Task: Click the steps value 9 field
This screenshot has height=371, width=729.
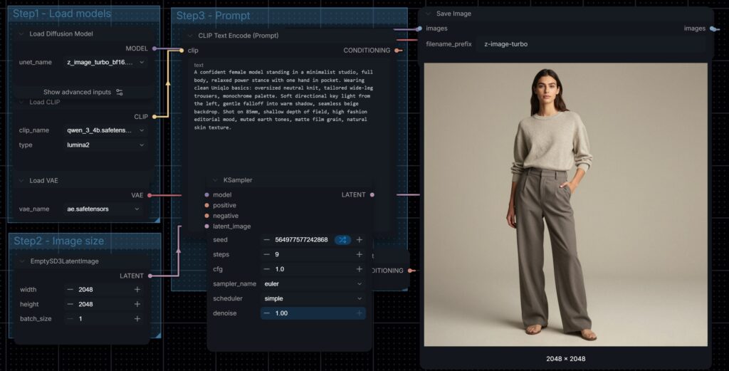Action: [x=313, y=255]
